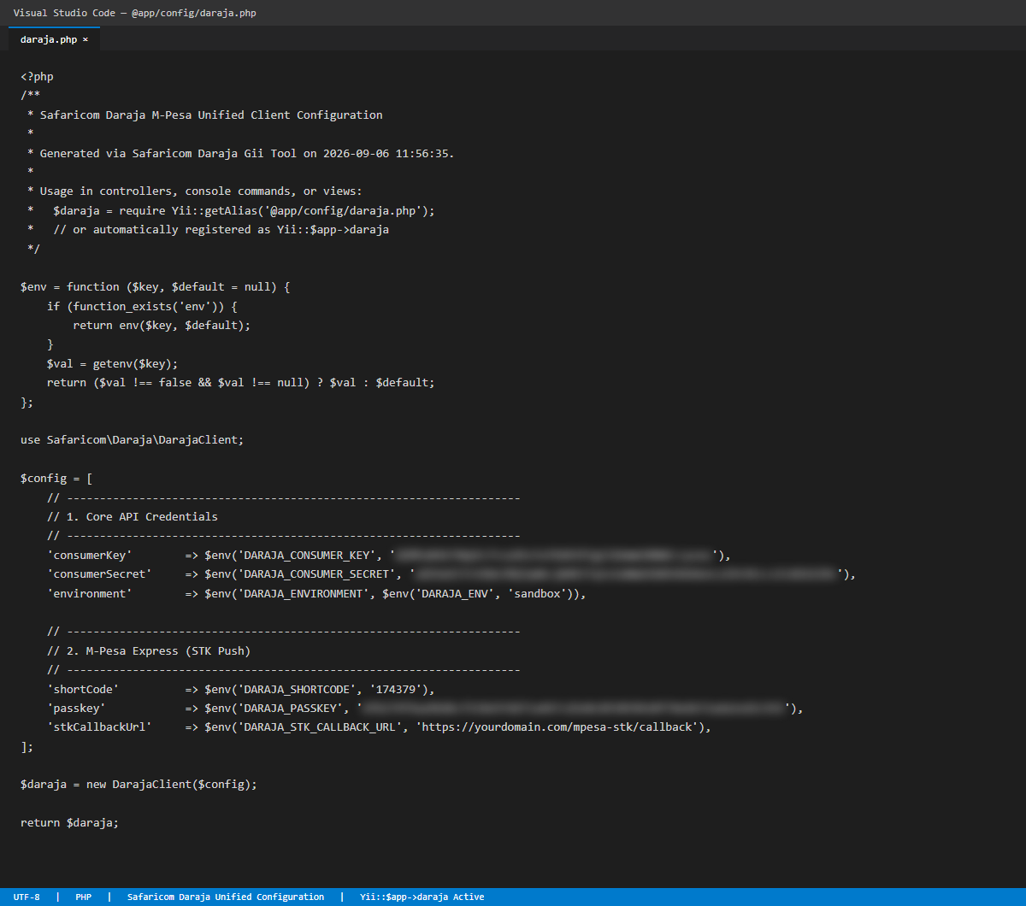This screenshot has width=1026, height=906.
Task: Click the '$daraja = new DarajaClient($config);' line
Action: tap(139, 784)
